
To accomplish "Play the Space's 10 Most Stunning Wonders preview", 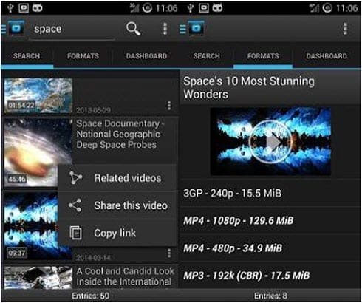I will click(270, 142).
